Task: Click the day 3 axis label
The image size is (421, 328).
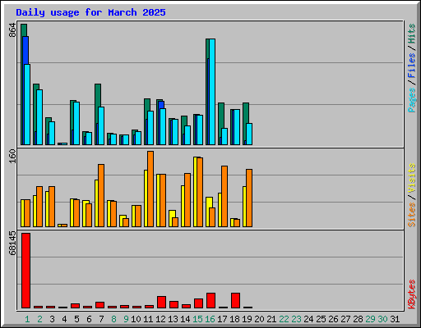Action: [x=52, y=319]
